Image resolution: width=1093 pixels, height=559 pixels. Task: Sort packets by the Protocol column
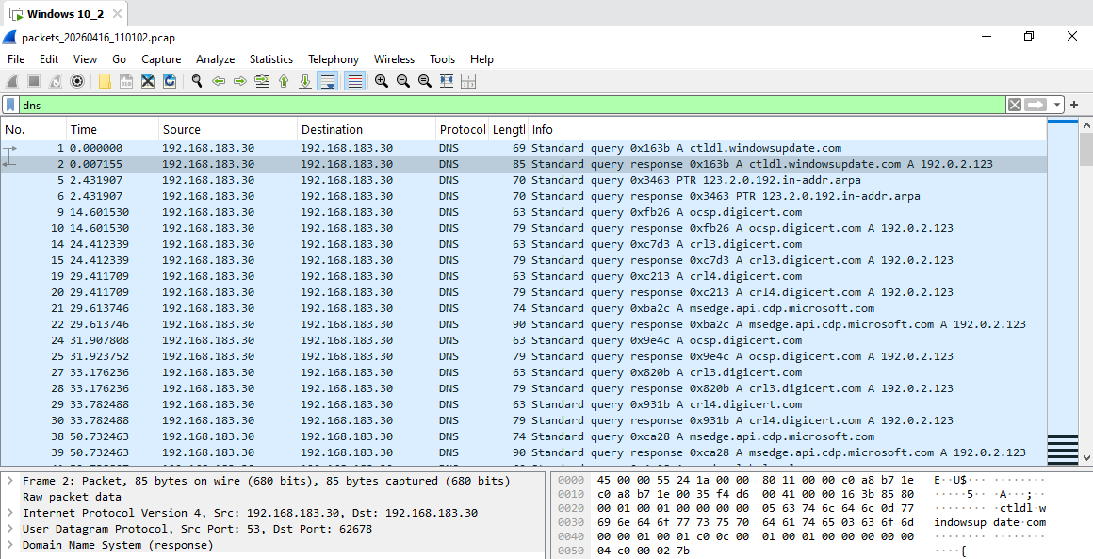[x=462, y=130]
